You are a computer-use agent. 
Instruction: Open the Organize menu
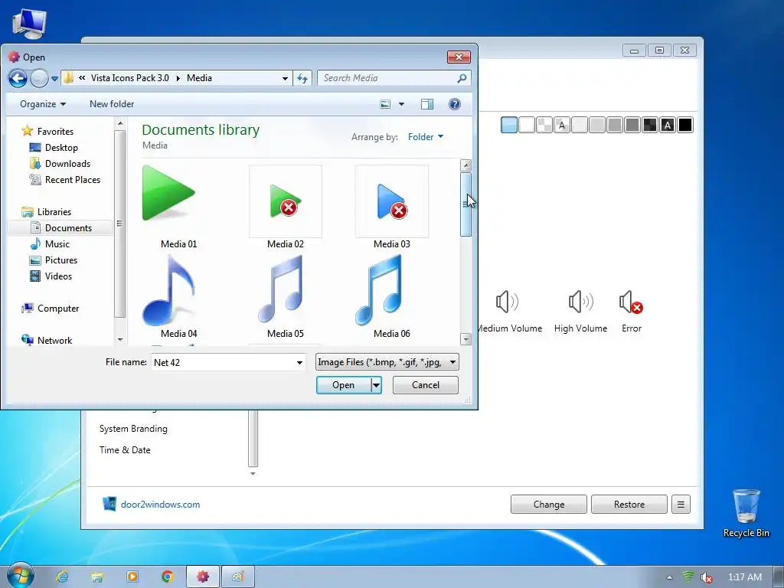pyautogui.click(x=43, y=104)
